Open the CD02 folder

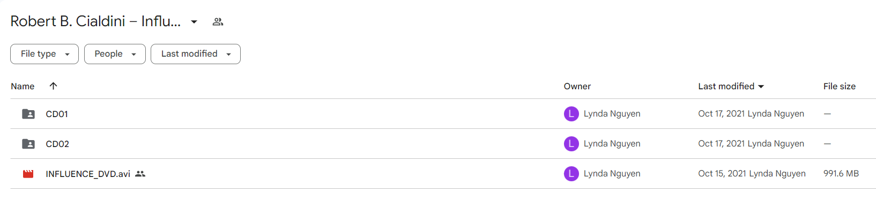(57, 144)
